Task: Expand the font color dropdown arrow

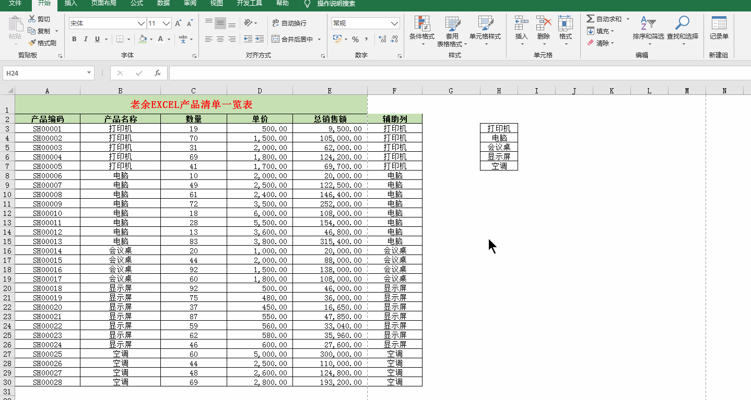Action: tap(169, 39)
